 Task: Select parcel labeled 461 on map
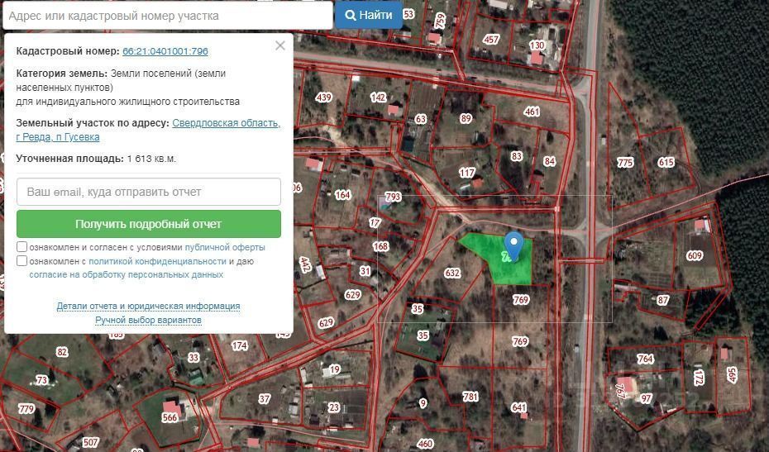(532, 112)
